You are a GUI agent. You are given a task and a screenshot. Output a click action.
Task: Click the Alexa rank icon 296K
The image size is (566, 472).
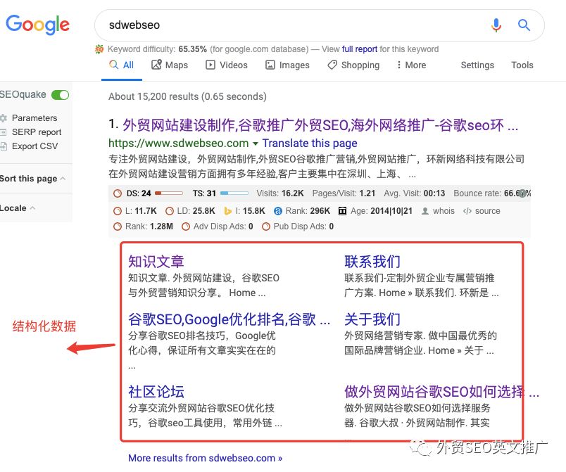coord(278,211)
